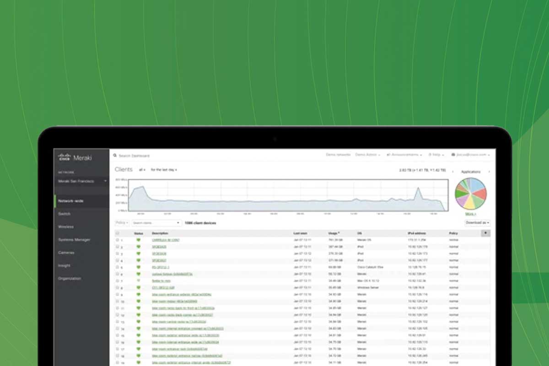Screen dimensions: 549x366
Task: Select Network-wide in the sidebar
Action: pyautogui.click(x=82, y=201)
